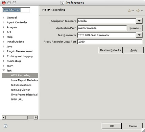Click the TPTP URL Test Generator field
This screenshot has height=132, width=145.
point(107,35)
